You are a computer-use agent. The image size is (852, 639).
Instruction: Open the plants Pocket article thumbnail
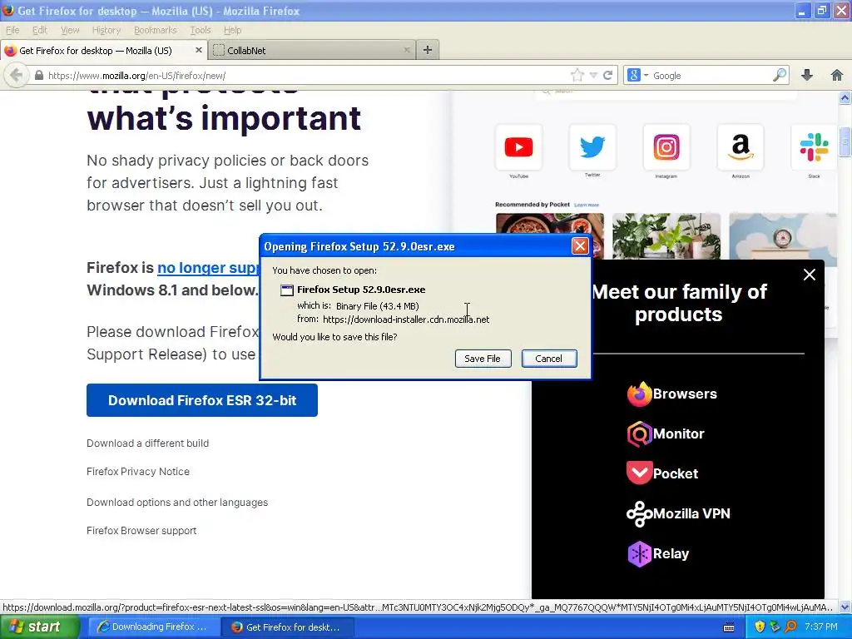(x=666, y=235)
